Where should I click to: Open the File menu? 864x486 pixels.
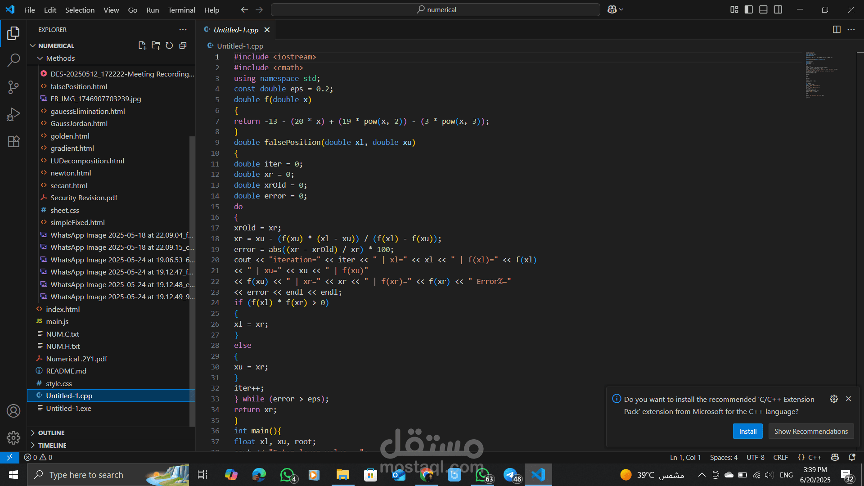[30, 10]
